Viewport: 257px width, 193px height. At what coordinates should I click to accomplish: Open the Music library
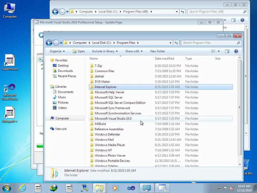pos(62,97)
